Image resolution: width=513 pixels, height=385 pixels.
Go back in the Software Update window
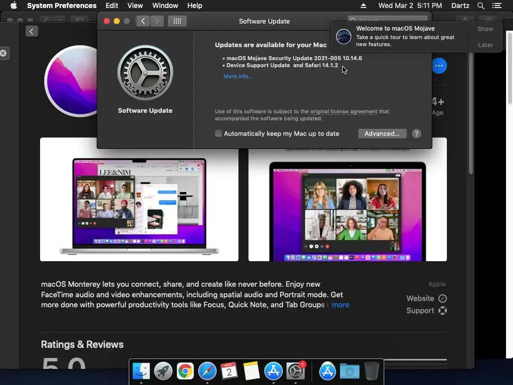[x=143, y=21]
